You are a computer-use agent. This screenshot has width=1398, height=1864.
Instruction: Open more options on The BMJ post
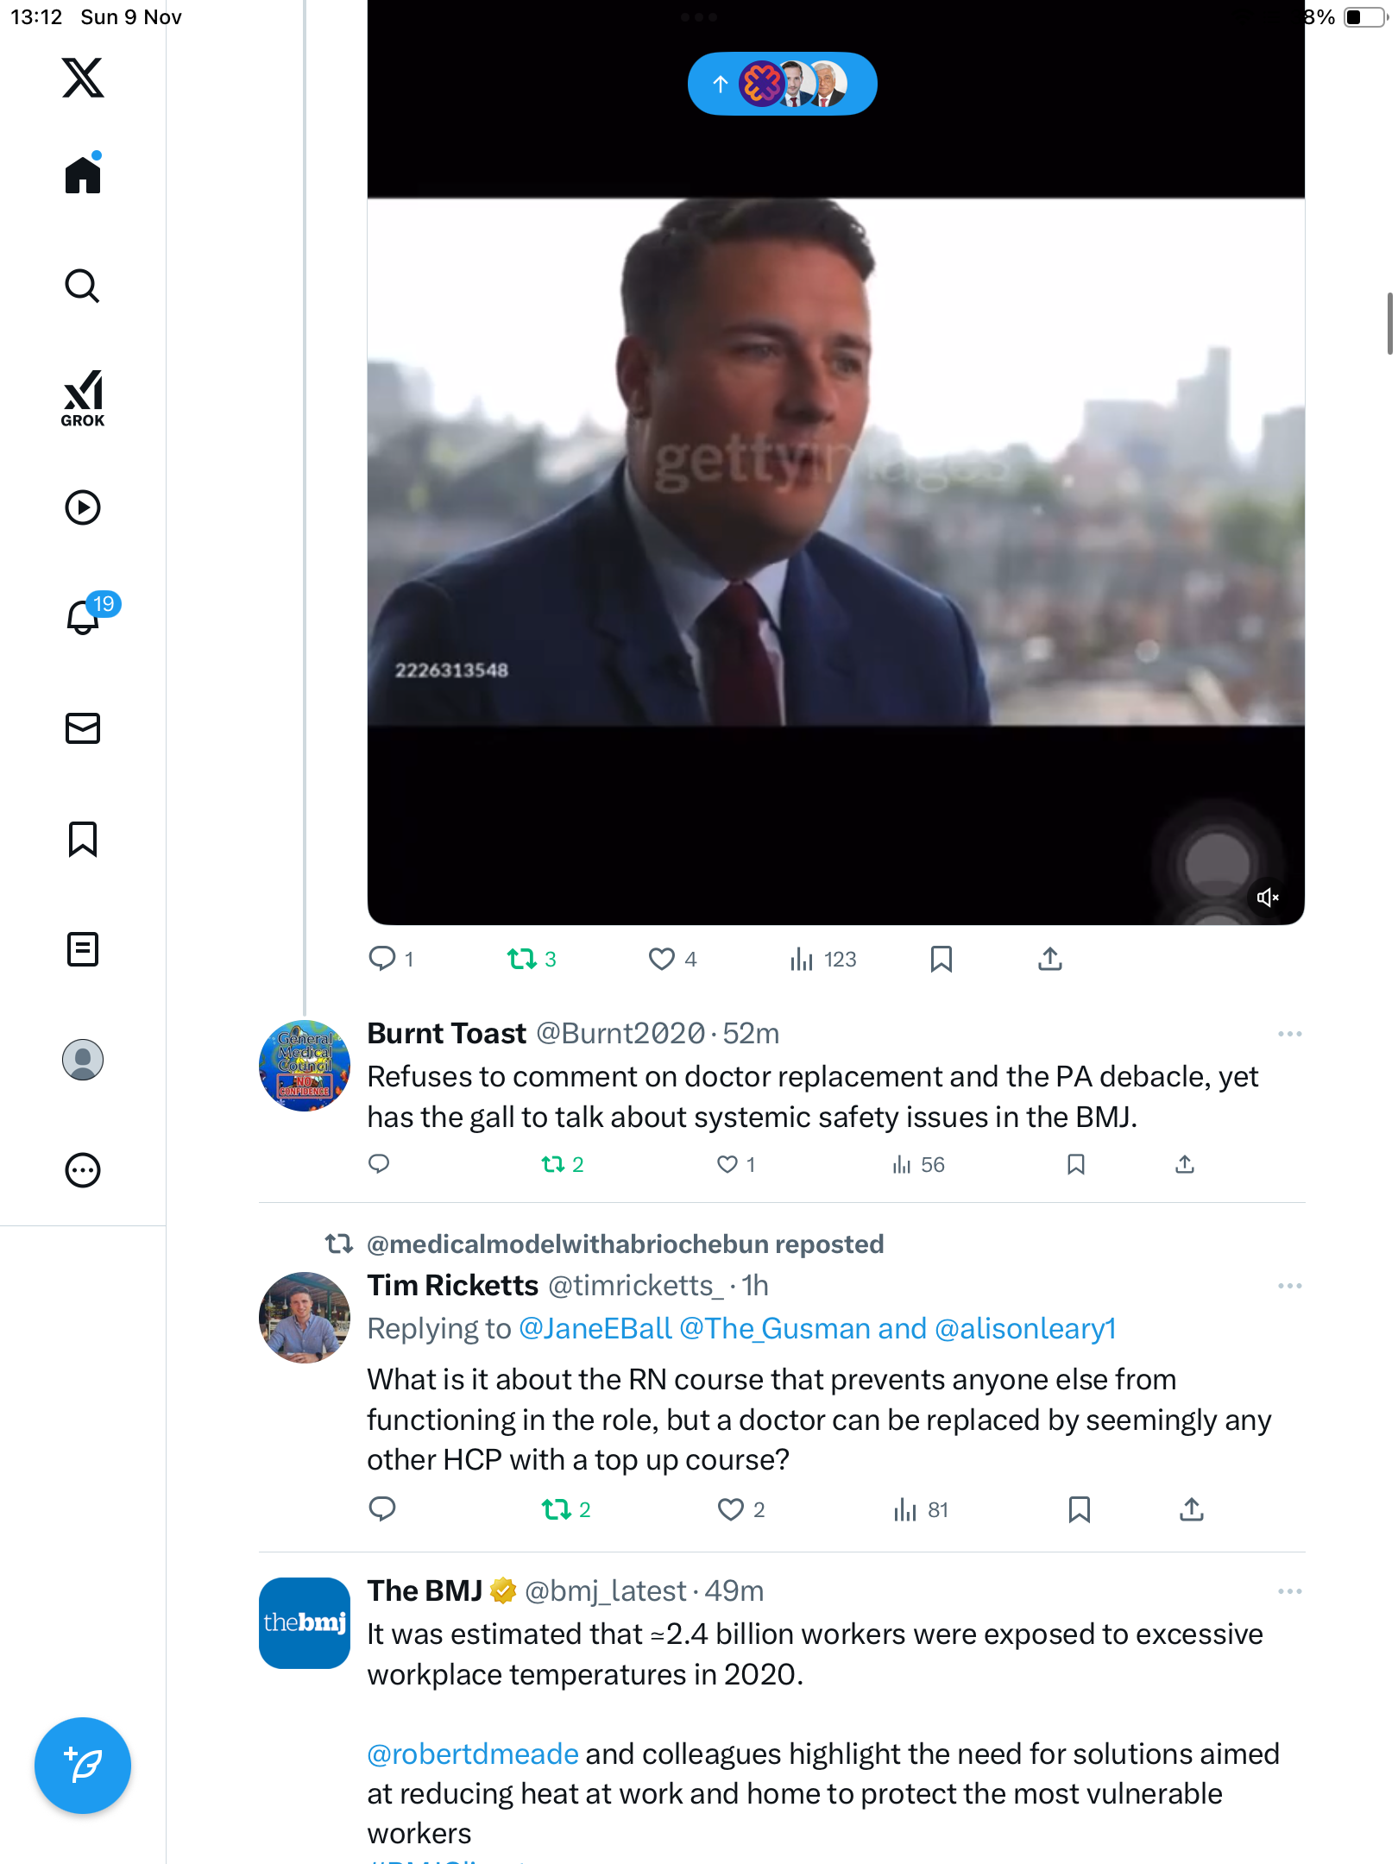(1289, 1591)
